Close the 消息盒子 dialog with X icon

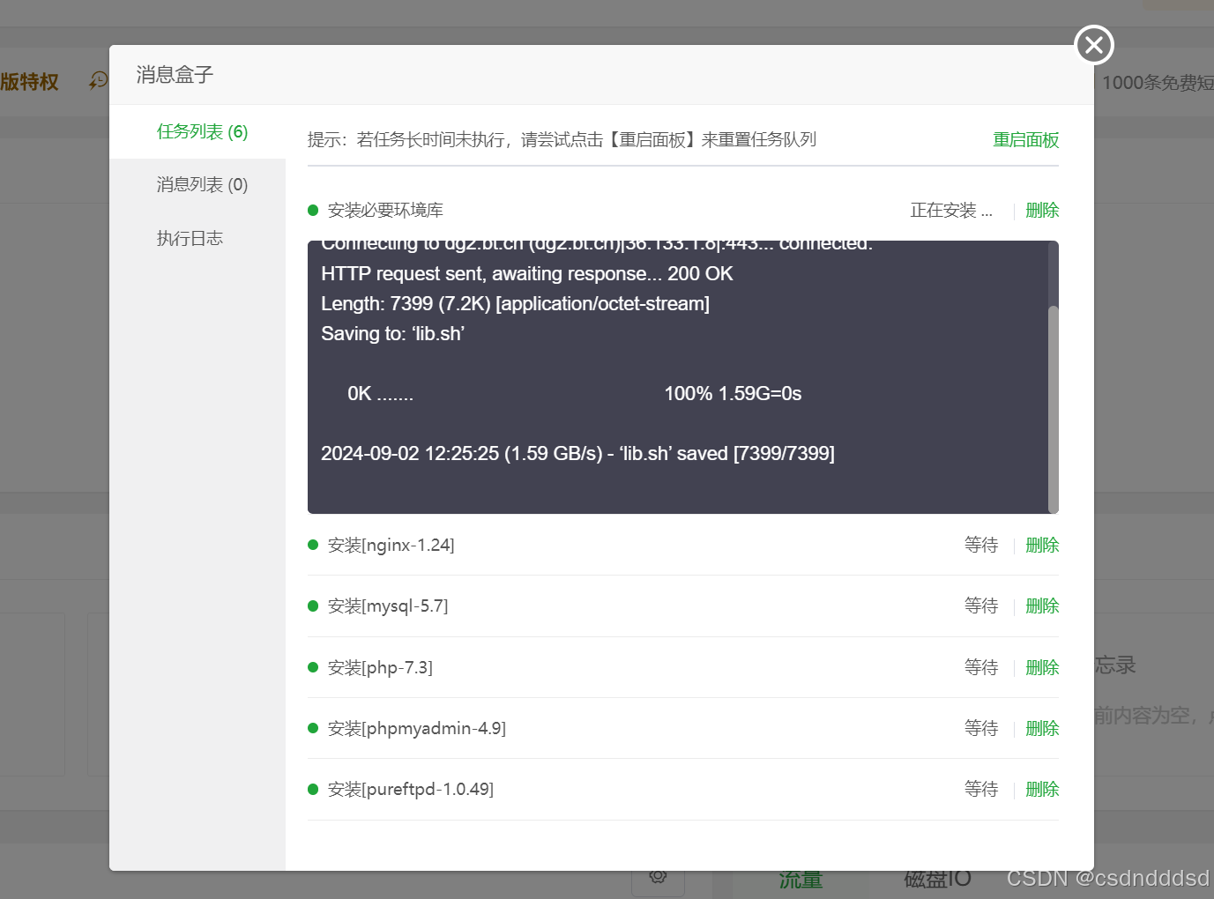(1094, 44)
